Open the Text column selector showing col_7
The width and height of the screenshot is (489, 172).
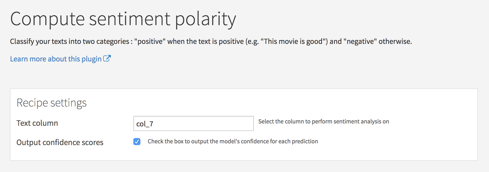(193, 123)
